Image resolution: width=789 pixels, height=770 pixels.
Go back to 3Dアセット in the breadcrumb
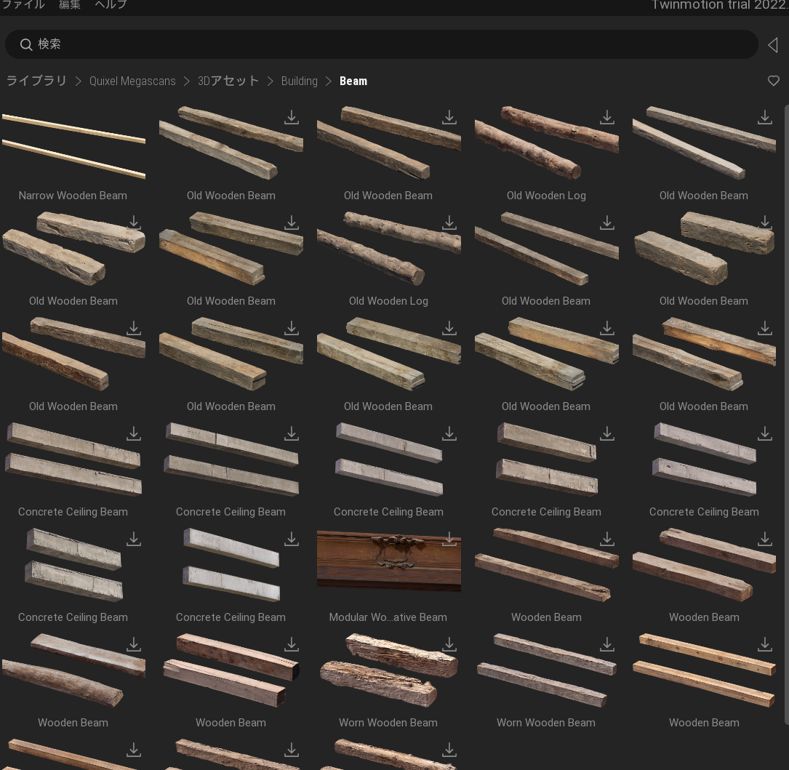click(228, 81)
